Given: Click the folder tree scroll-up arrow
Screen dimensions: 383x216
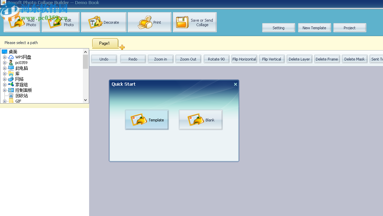Looking at the screenshot, I should click(86, 52).
